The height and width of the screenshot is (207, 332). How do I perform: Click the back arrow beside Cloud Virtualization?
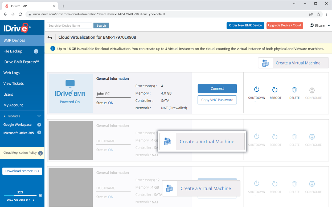(50, 37)
